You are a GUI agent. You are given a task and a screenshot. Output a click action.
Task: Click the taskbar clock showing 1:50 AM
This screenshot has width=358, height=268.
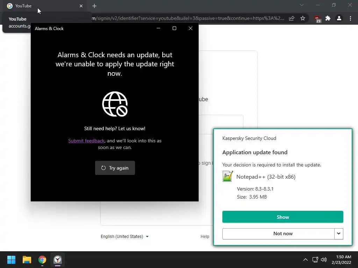click(341, 260)
